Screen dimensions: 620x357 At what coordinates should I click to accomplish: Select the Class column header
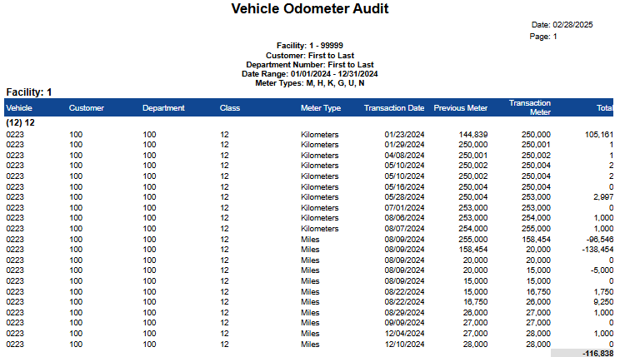(230, 108)
